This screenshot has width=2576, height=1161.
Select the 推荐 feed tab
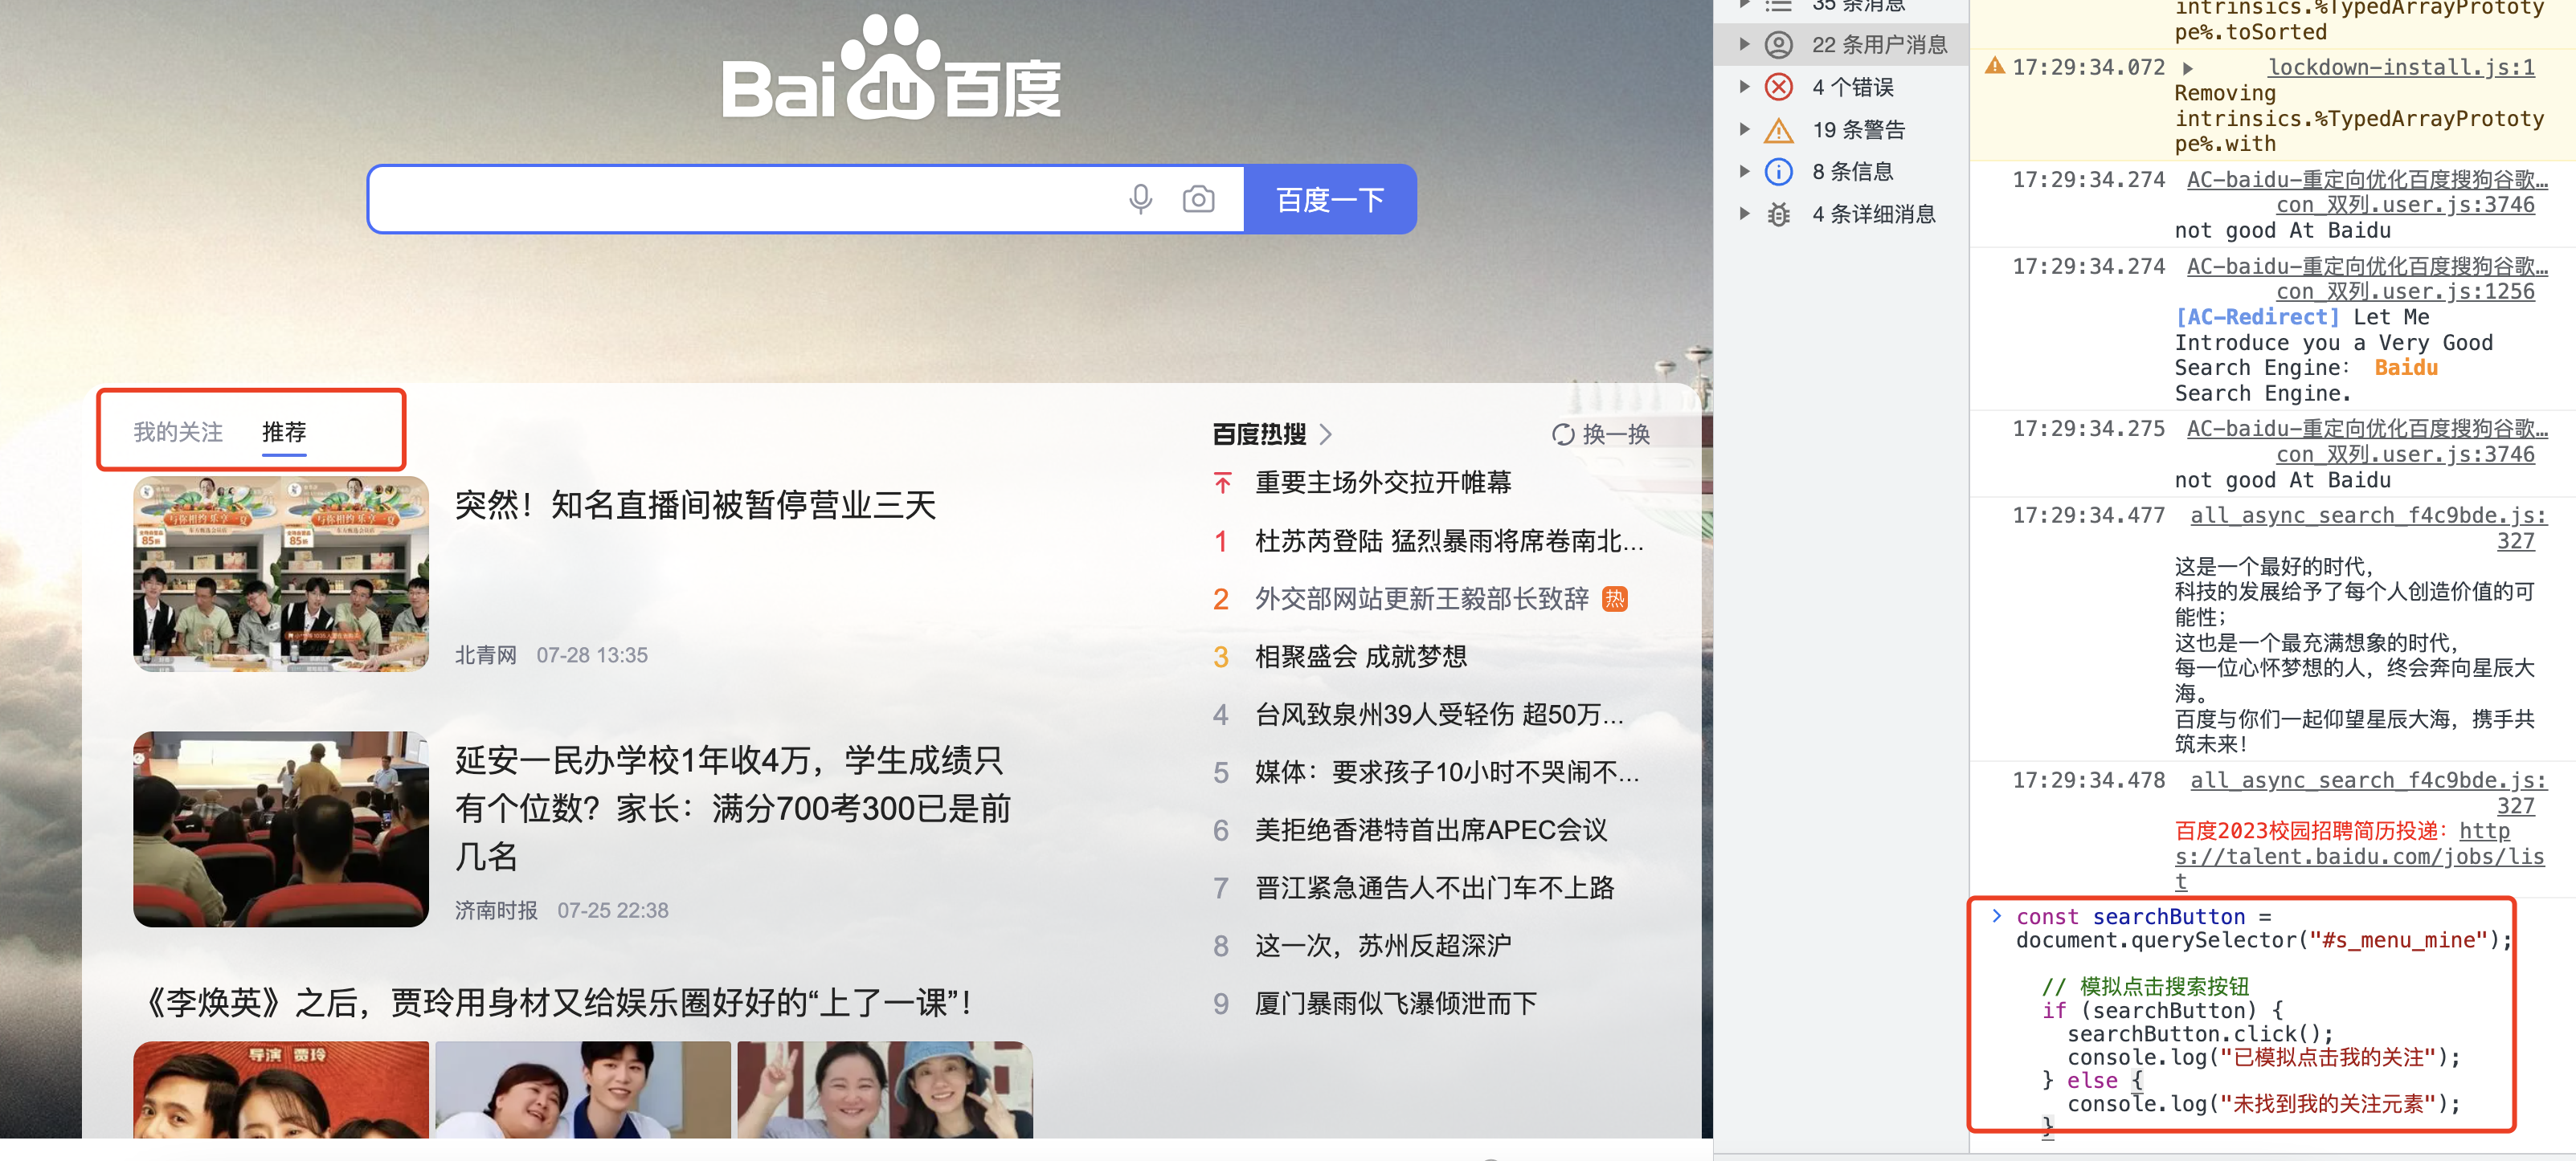(x=284, y=432)
